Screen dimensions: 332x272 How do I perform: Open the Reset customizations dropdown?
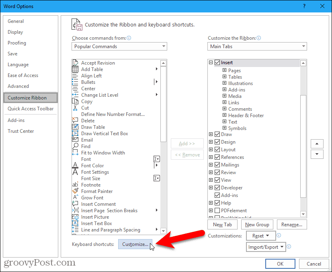pyautogui.click(x=261, y=235)
